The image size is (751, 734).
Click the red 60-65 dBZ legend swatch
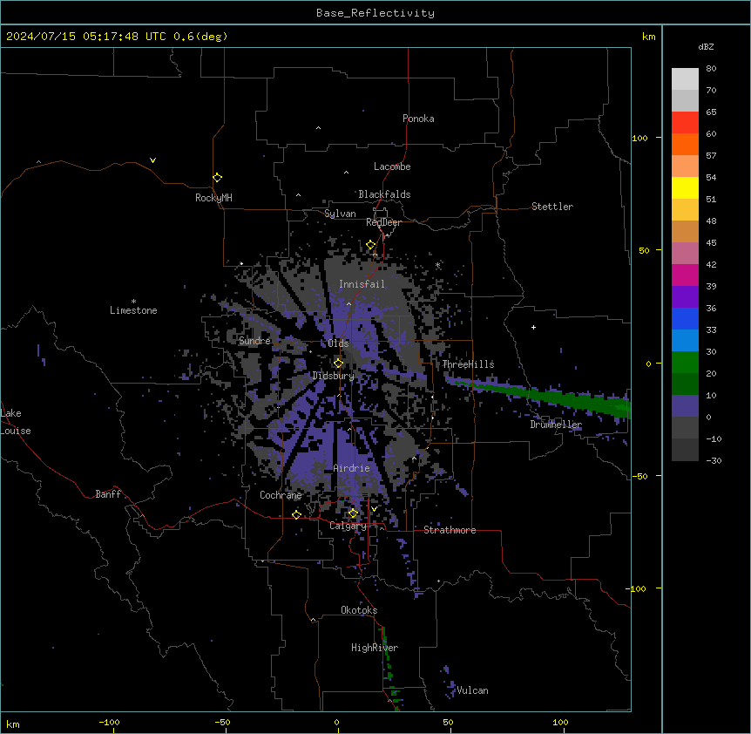[685, 123]
